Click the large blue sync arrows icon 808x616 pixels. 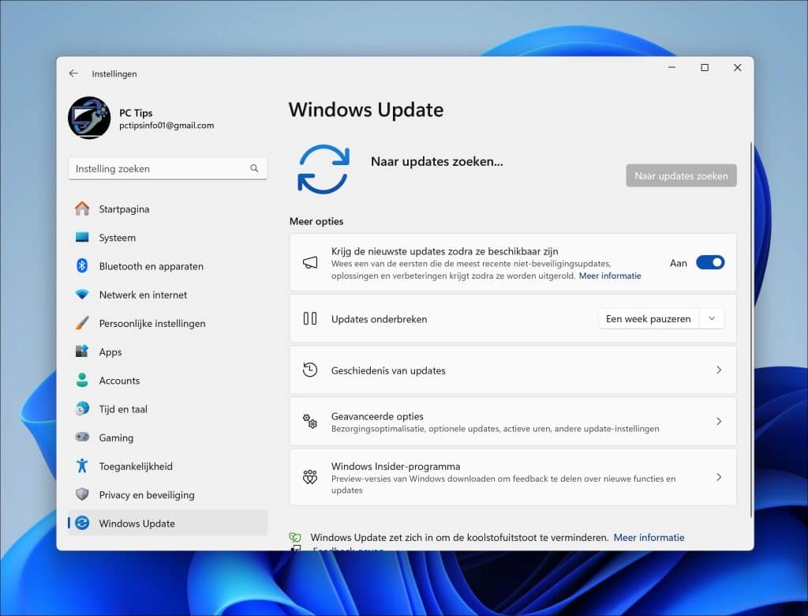pyautogui.click(x=324, y=169)
